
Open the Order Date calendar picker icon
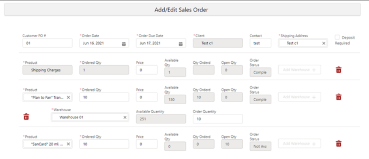pyautogui.click(x=124, y=44)
